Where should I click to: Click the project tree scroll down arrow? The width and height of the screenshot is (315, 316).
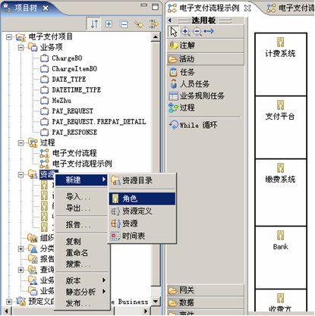pos(156,301)
